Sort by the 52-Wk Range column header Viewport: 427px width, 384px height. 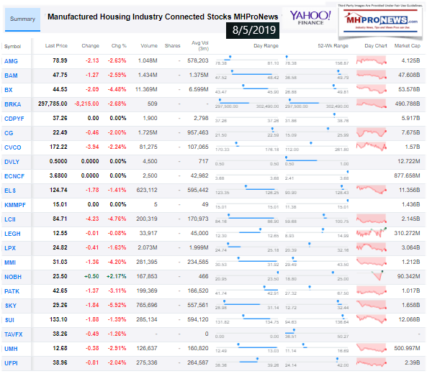click(x=333, y=46)
